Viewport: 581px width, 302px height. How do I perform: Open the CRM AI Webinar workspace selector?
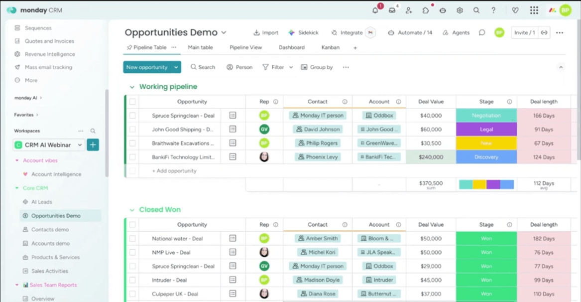pyautogui.click(x=48, y=145)
